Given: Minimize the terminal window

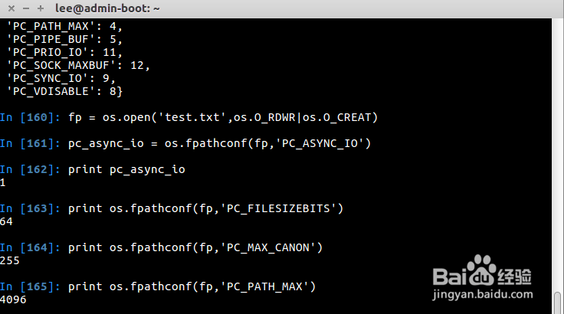Looking at the screenshot, I should coord(24,8).
